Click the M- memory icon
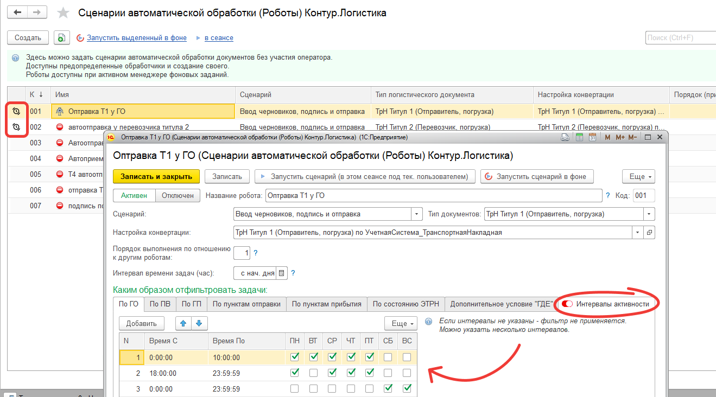 coord(632,137)
